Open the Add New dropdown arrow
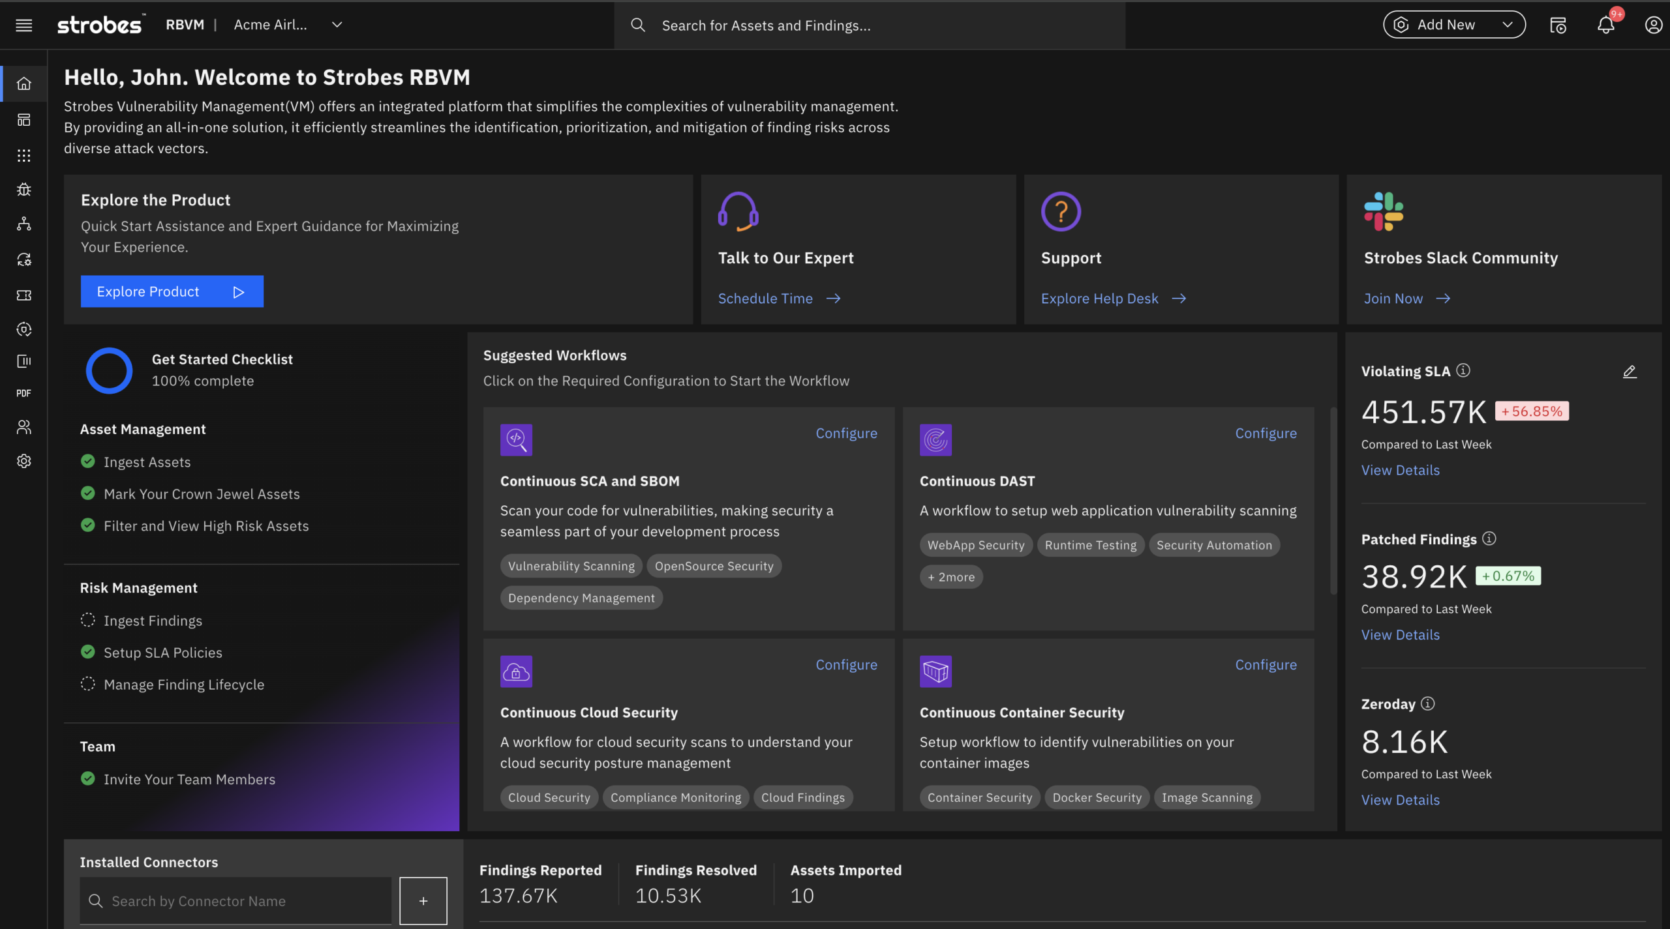The width and height of the screenshot is (1670, 929). (1508, 24)
